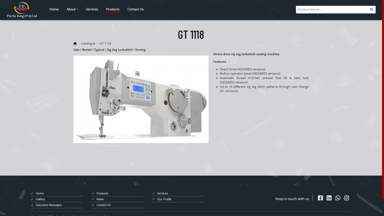Open the News footer link
This screenshot has width=384, height=216.
click(x=100, y=199)
